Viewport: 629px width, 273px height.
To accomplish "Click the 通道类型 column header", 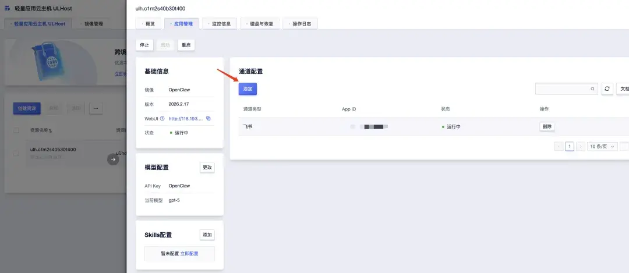I will 252,109.
